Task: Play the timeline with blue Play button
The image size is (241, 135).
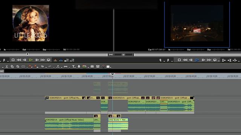Action: tap(197, 60)
